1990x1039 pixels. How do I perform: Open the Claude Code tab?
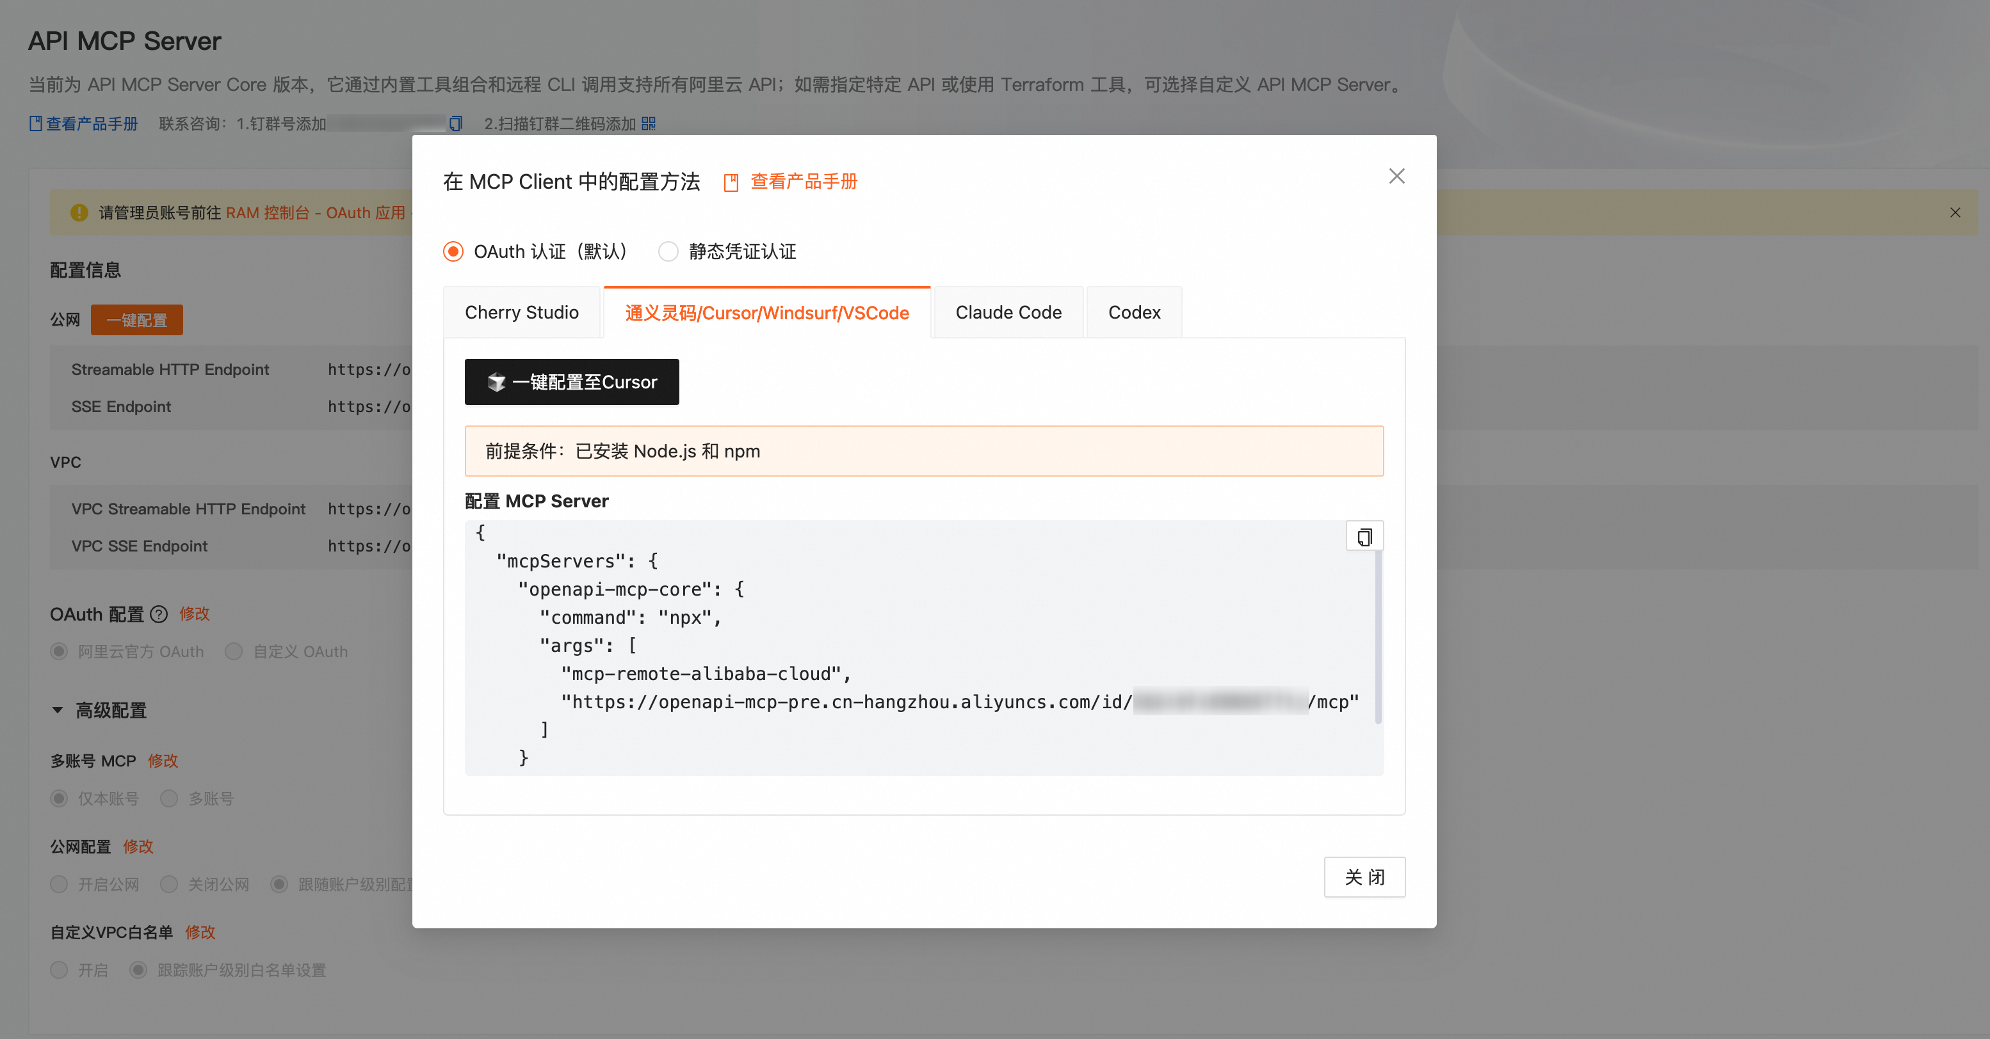(x=1008, y=313)
